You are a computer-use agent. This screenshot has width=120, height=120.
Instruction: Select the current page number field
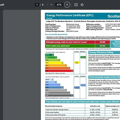[37, 5]
